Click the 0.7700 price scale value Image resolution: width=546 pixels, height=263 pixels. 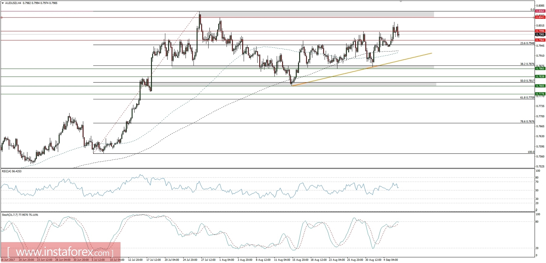click(541, 116)
